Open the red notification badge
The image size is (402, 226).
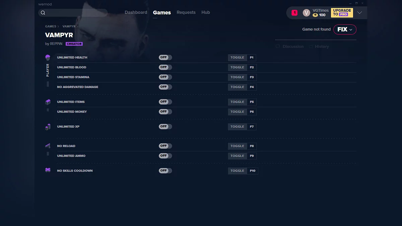tap(294, 13)
